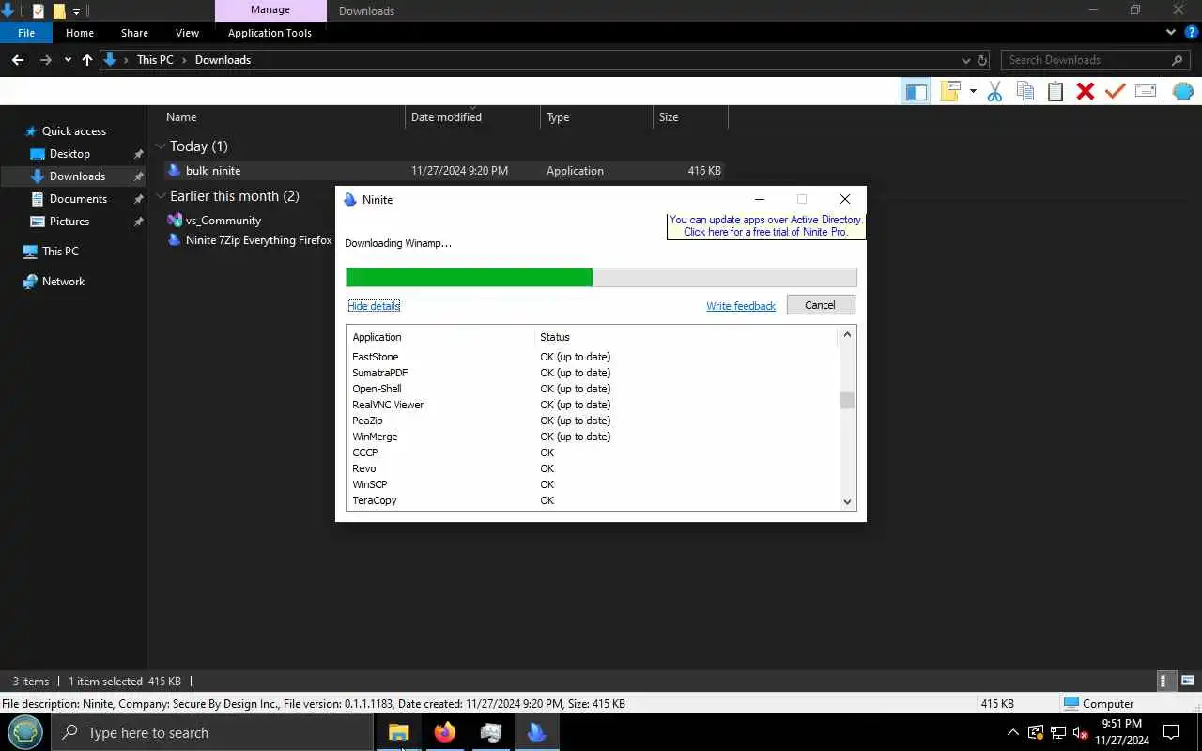The width and height of the screenshot is (1202, 751).
Task: Go up one folder level
Action: coord(87,60)
